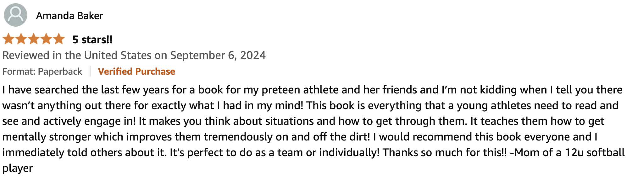This screenshot has width=627, height=180.
Task: Click "United States" in the review date line
Action: click(x=118, y=56)
